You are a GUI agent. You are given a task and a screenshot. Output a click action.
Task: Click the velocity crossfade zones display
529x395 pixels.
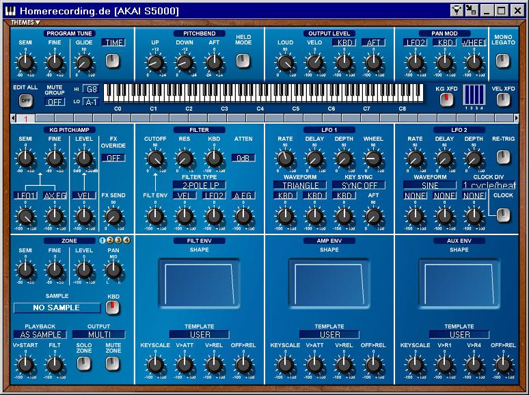(474, 95)
